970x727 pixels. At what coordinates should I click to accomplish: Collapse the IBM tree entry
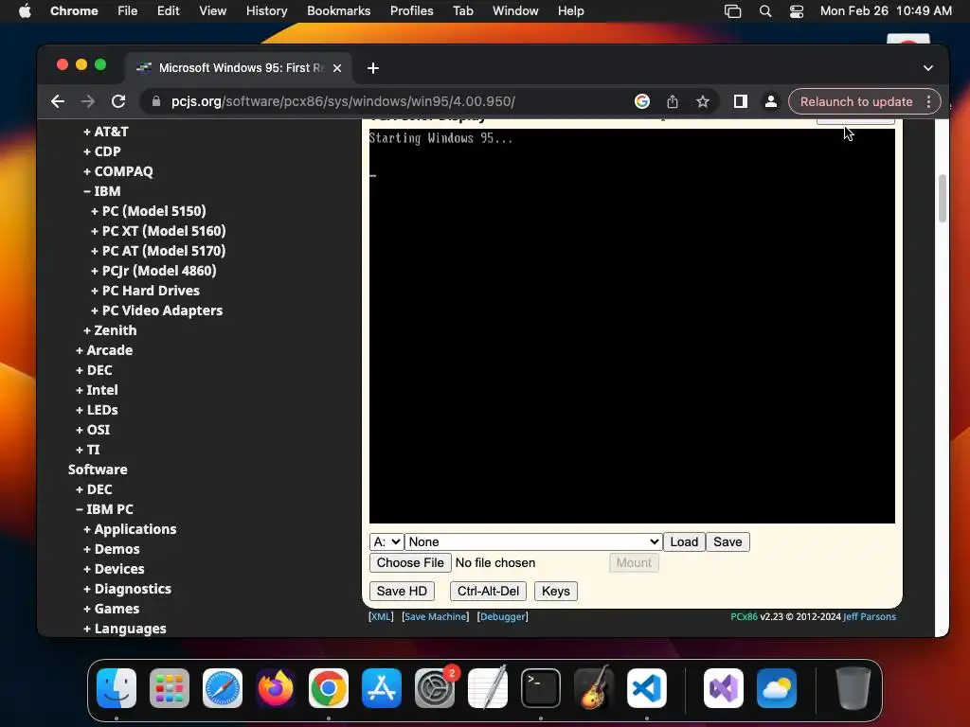pyautogui.click(x=102, y=191)
